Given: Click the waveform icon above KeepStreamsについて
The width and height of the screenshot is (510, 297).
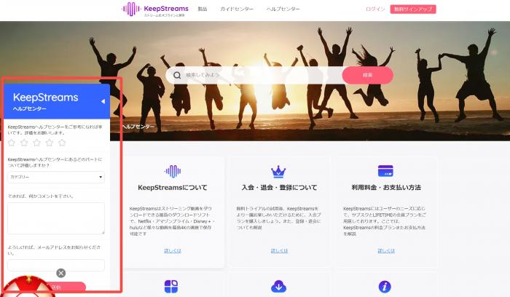Looking at the screenshot, I should pyautogui.click(x=173, y=171).
